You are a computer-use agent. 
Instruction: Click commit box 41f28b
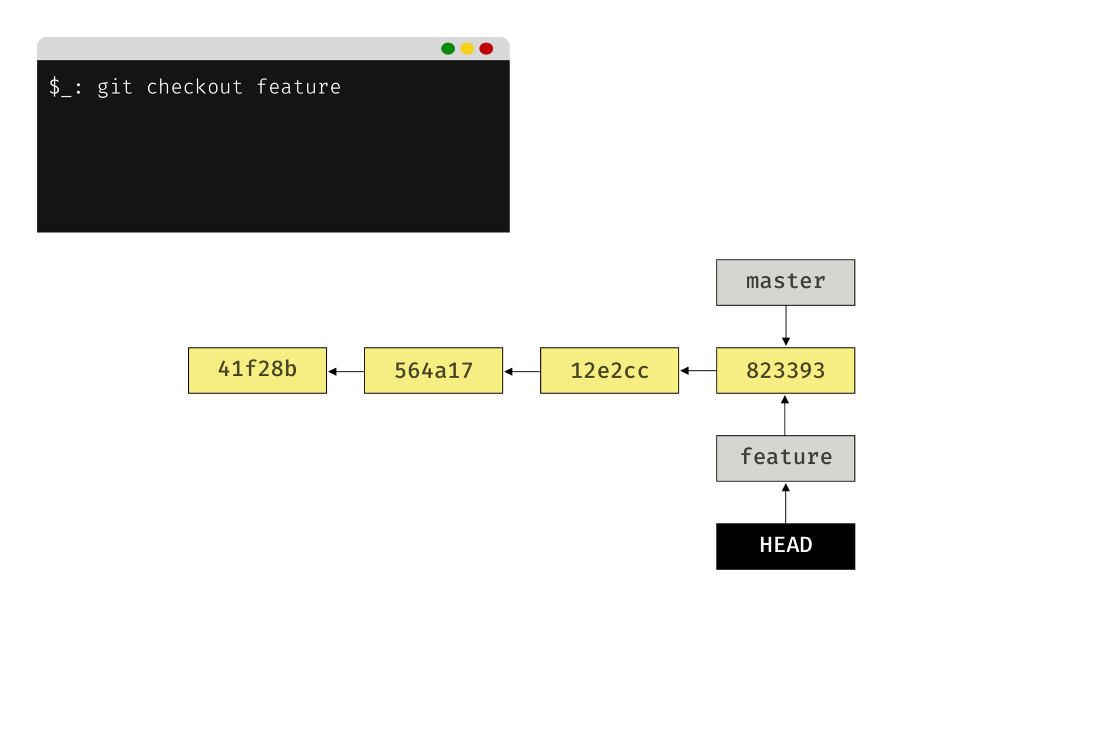[257, 370]
